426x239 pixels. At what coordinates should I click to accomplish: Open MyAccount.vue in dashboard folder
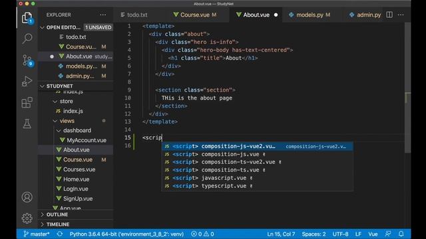[x=75, y=140]
